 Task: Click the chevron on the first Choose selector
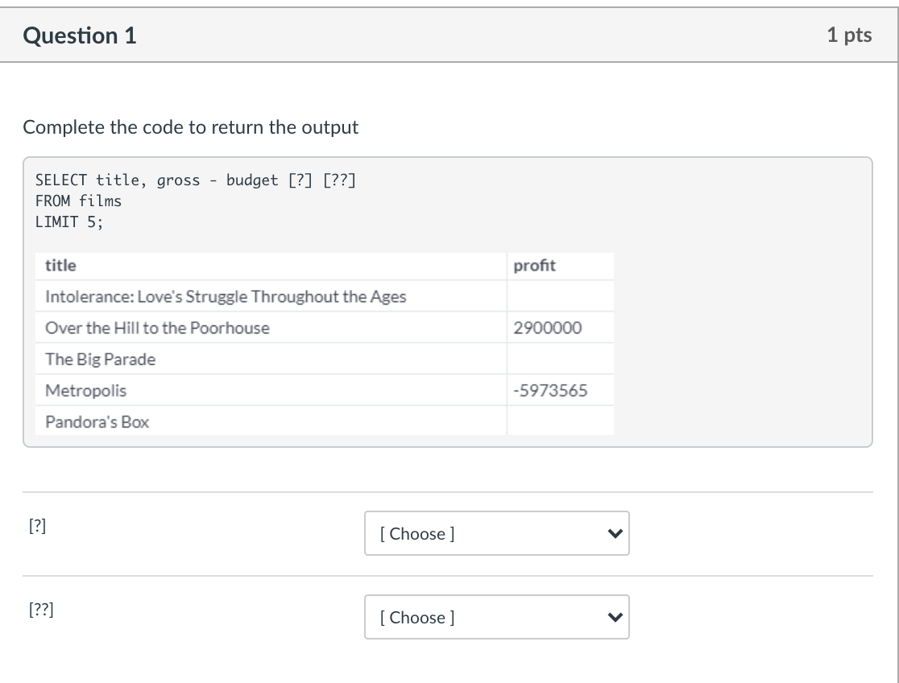(x=615, y=533)
